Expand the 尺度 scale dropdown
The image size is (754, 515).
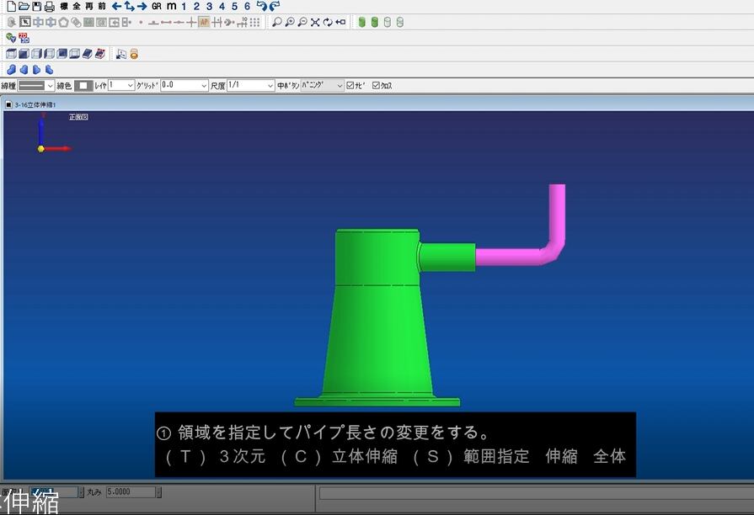(270, 85)
